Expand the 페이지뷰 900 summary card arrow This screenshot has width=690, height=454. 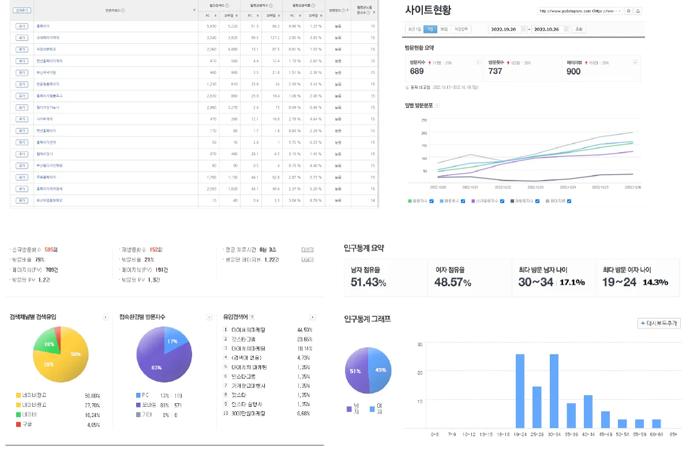click(635, 62)
